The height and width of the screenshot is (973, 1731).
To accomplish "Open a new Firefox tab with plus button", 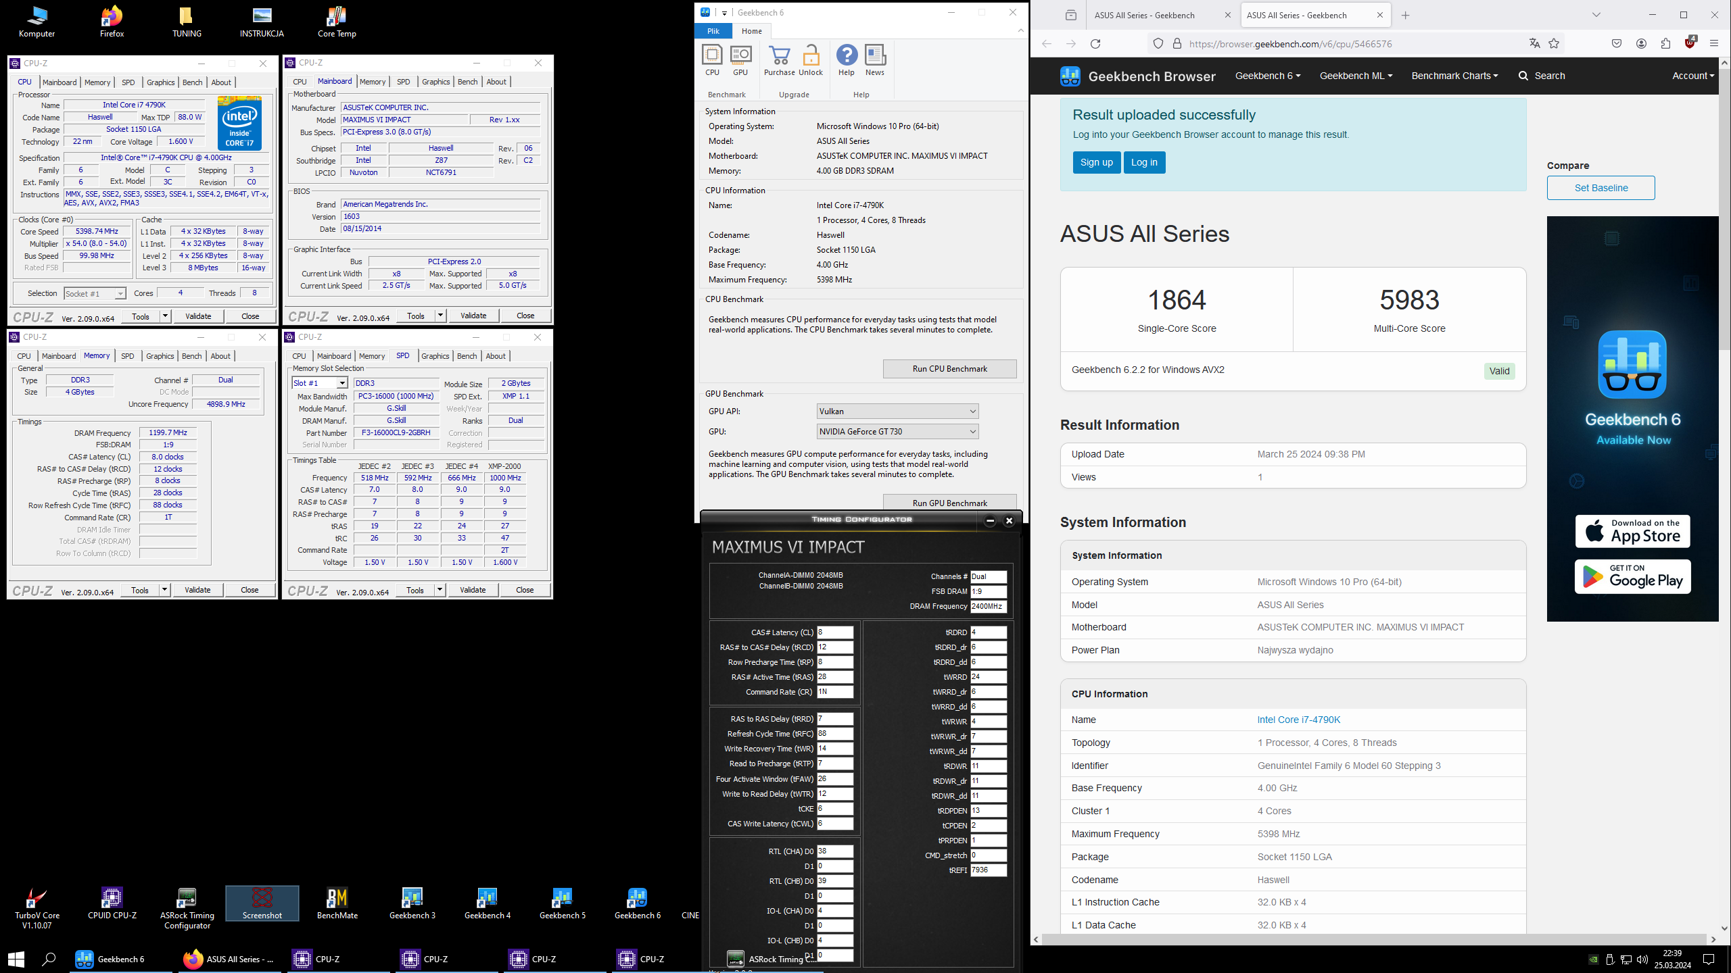I will 1406,15.
